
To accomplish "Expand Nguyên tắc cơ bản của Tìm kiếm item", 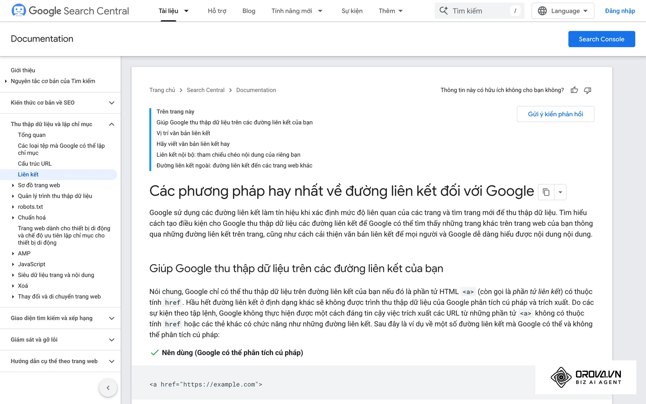I will point(6,81).
